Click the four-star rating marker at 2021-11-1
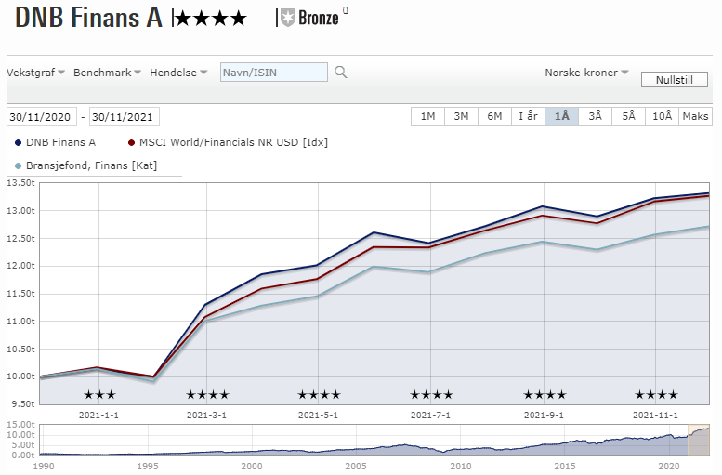Image resolution: width=722 pixels, height=475 pixels. (656, 395)
